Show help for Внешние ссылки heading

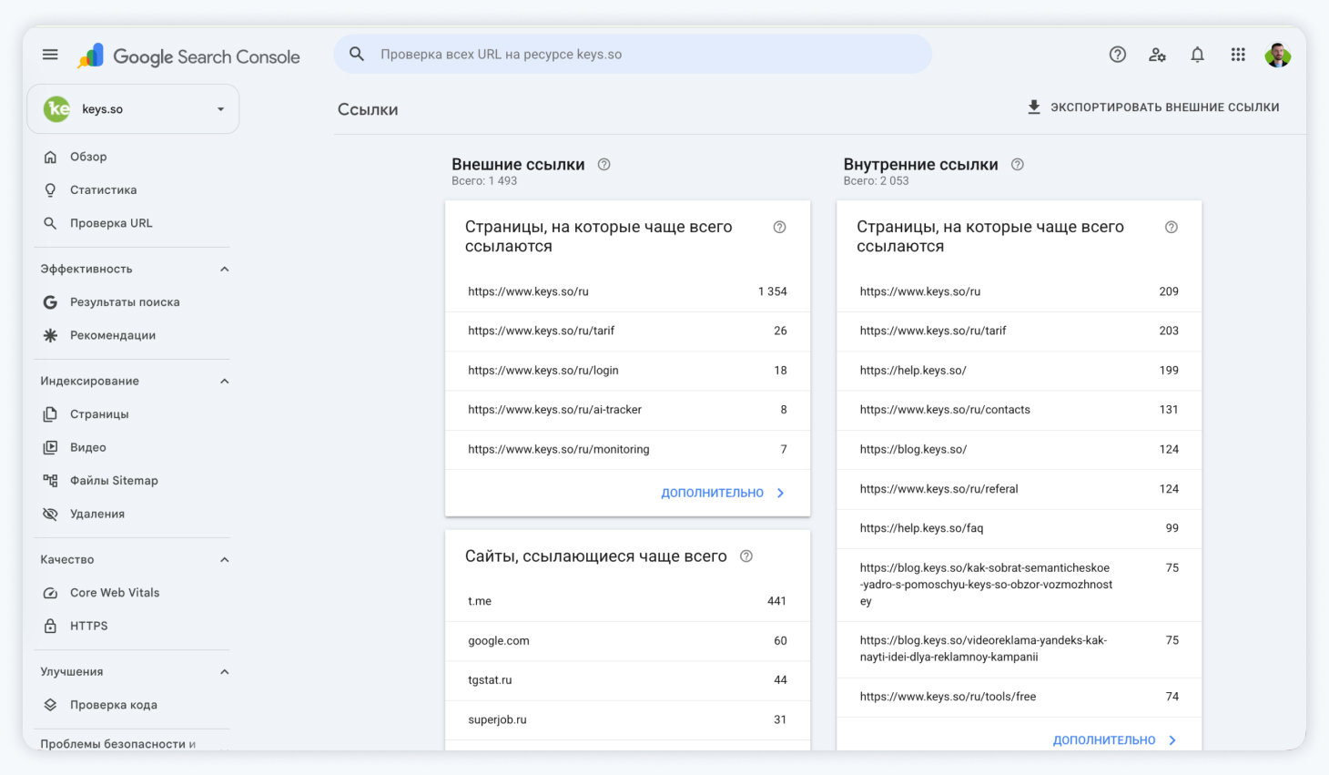click(x=604, y=165)
